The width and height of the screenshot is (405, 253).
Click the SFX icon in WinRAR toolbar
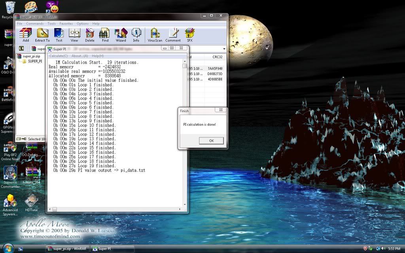tap(189, 35)
